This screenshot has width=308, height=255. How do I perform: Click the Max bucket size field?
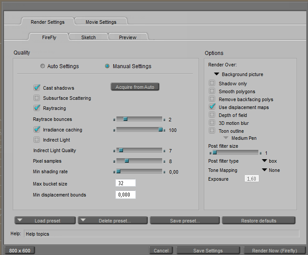click(x=125, y=183)
